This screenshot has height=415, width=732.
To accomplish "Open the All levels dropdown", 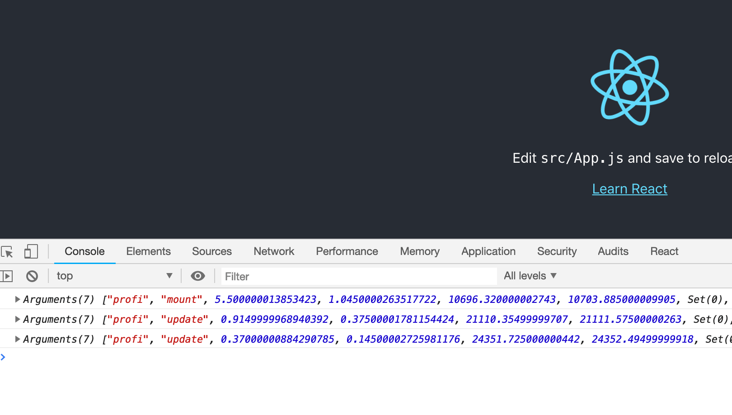I will point(530,276).
